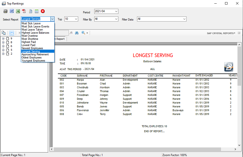
Task: Click the text document export icon
Action: click(x=30, y=11)
